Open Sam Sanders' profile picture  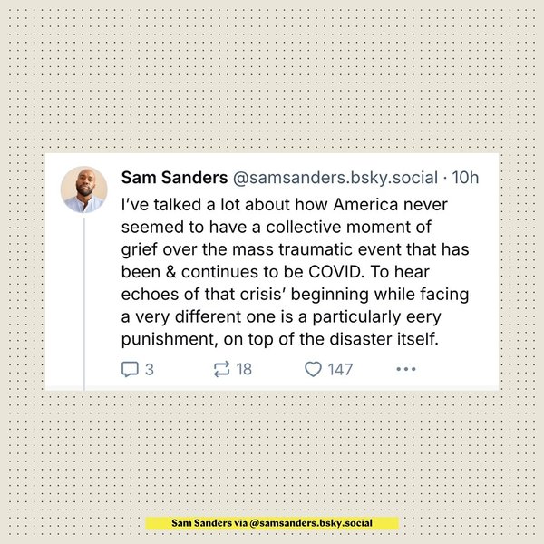point(83,190)
